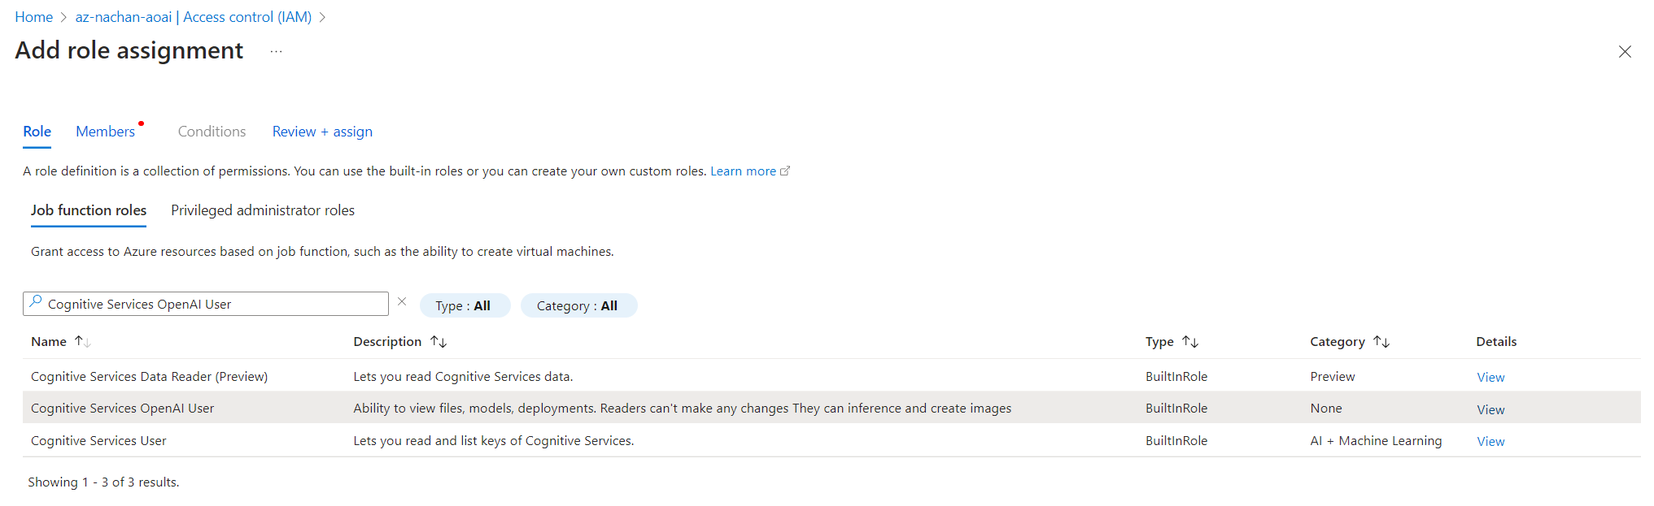Clear the role search text
This screenshot has width=1654, height=506.
click(x=402, y=301)
